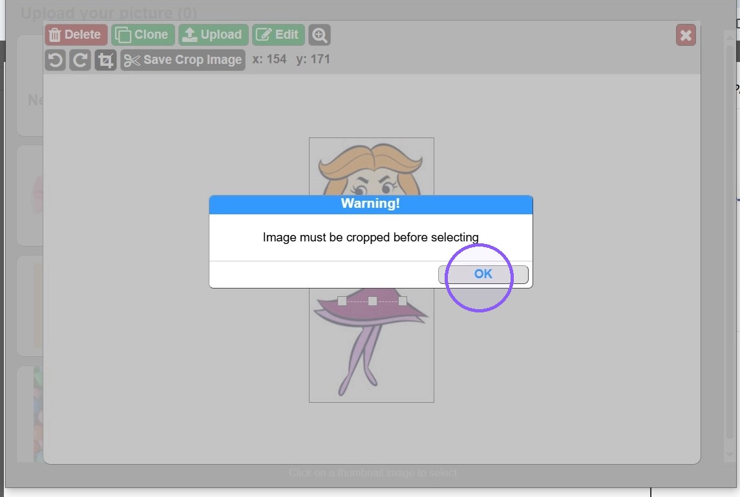Screen dimensions: 740x497
Task: Confirm the warning with OK
Action: click(483, 274)
